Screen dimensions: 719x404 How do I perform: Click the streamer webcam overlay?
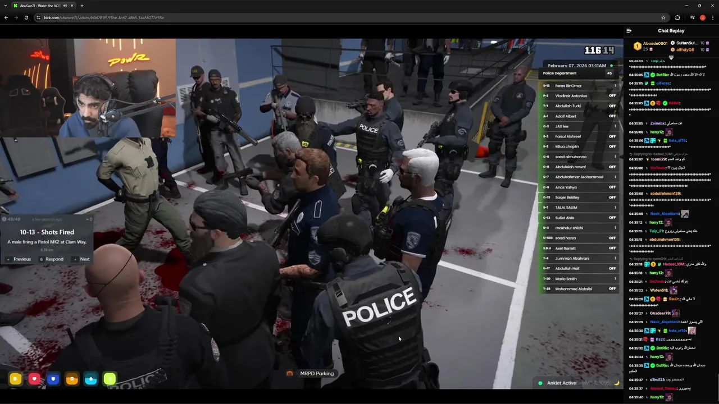click(88, 88)
